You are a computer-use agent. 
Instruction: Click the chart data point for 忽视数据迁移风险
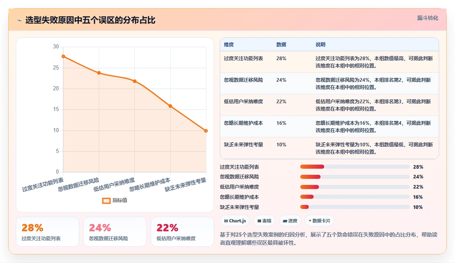[x=99, y=73]
